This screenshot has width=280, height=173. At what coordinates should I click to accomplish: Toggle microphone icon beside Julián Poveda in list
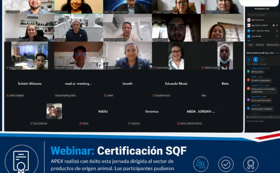(277, 36)
